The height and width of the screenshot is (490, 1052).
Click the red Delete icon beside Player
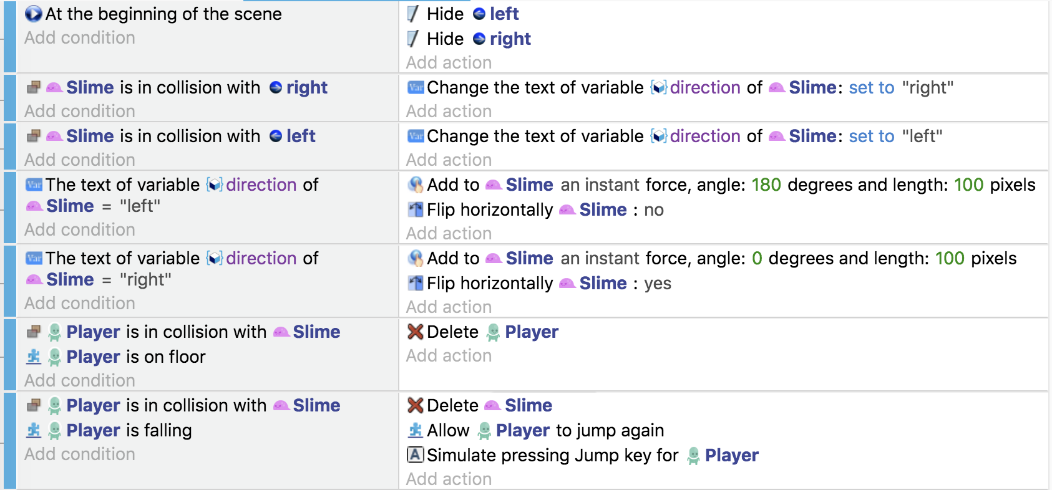pyautogui.click(x=416, y=332)
